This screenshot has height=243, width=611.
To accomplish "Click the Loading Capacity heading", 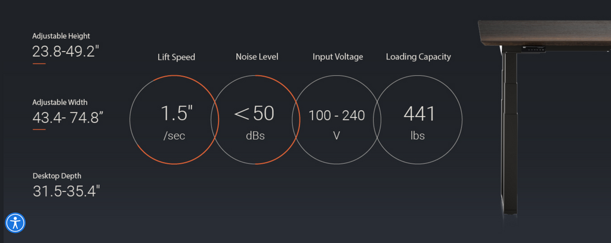I will [x=418, y=57].
